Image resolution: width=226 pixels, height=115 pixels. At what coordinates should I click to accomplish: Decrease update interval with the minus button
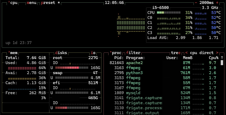coord(196,3)
